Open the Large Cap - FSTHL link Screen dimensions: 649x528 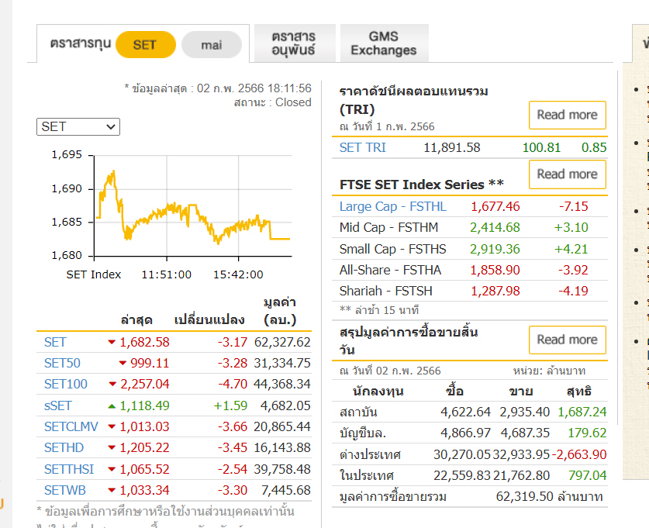(393, 206)
